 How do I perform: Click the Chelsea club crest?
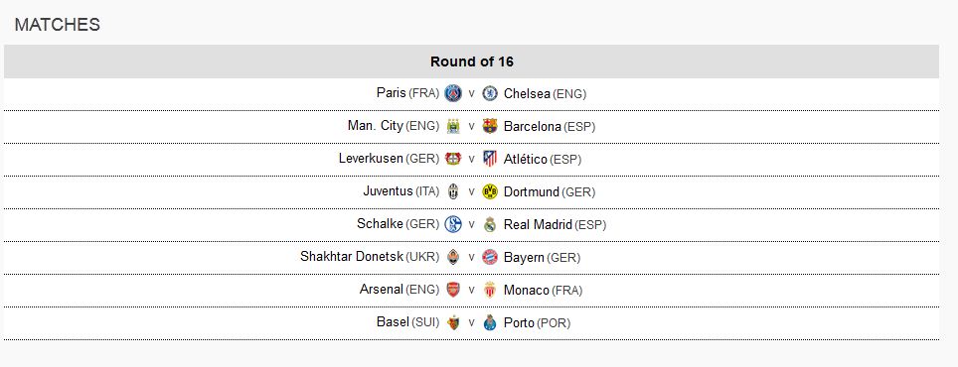pyautogui.click(x=490, y=93)
